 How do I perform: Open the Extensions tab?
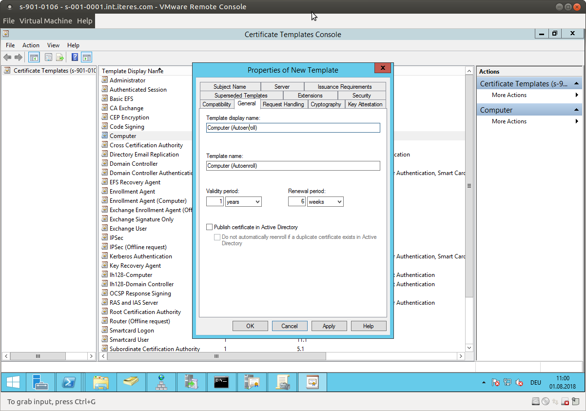[x=310, y=95]
